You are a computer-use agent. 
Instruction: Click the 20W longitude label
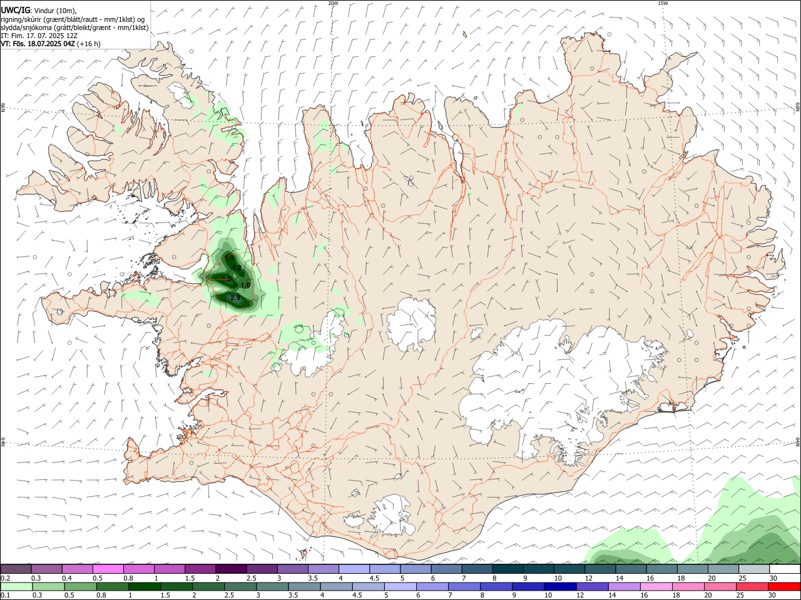[x=333, y=3]
